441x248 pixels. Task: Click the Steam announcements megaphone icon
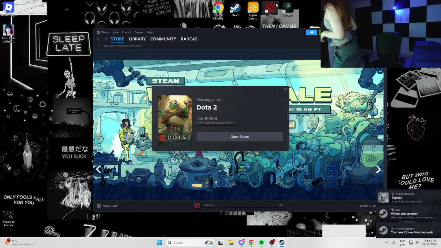311,32
